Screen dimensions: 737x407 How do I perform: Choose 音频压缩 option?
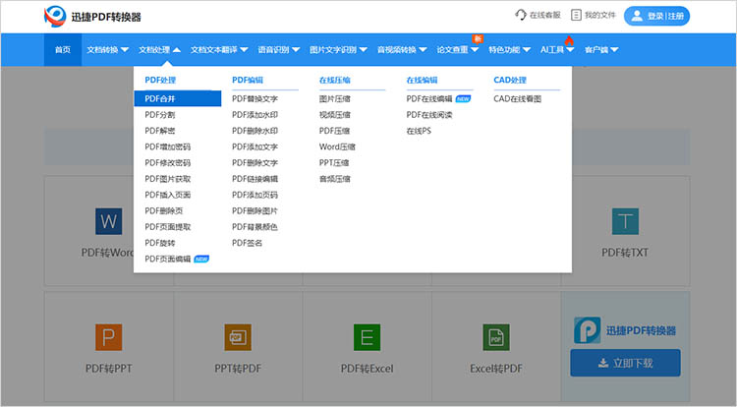point(335,179)
